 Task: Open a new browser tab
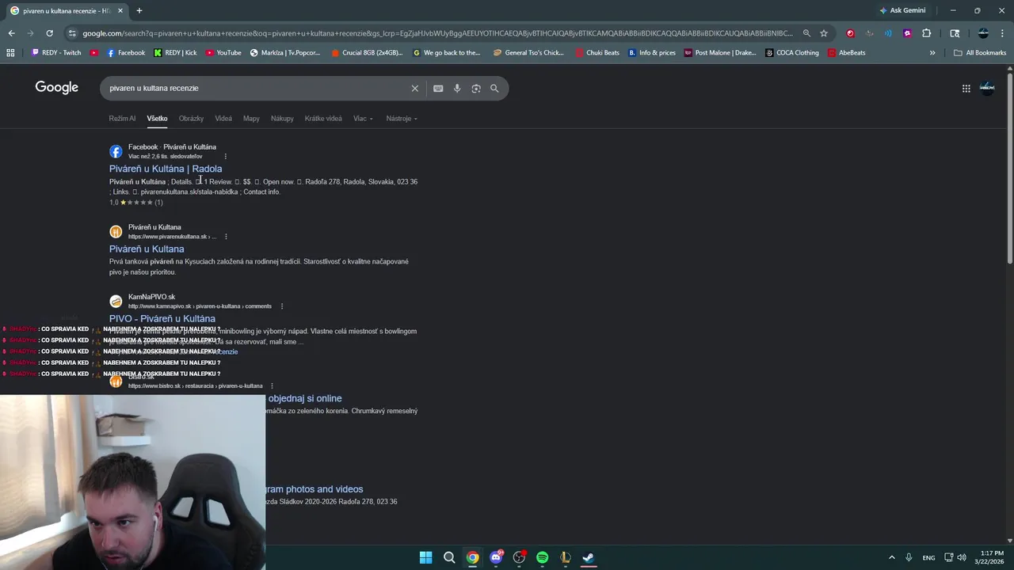[139, 10]
